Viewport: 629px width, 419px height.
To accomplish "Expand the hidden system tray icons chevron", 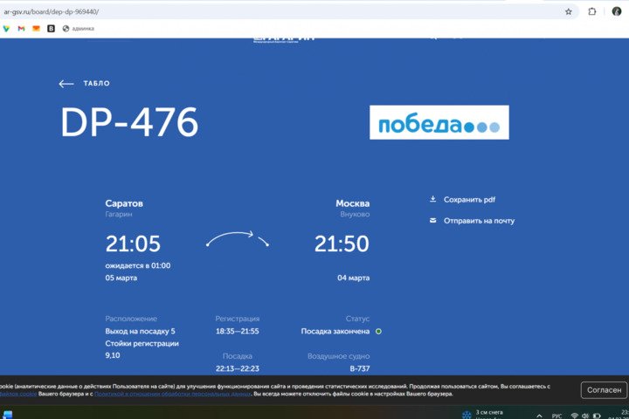I will [539, 416].
